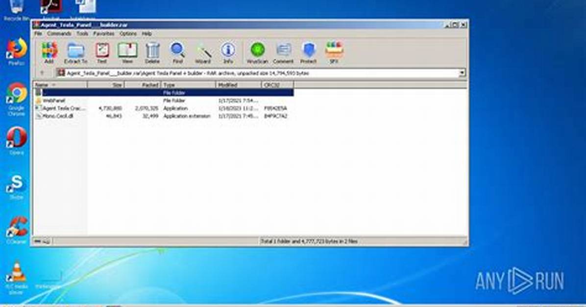This screenshot has width=586, height=307.
Task: Open the File menu
Action: [x=38, y=34]
